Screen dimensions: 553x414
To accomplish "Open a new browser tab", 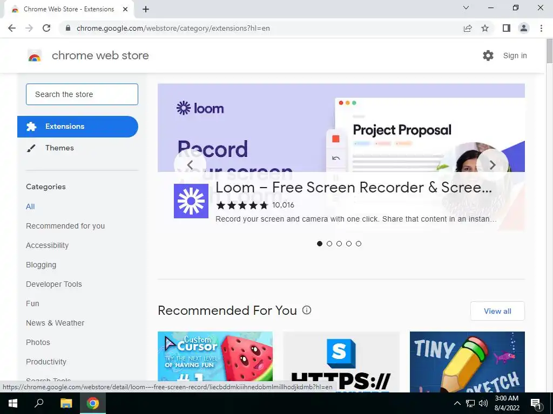I will (146, 9).
